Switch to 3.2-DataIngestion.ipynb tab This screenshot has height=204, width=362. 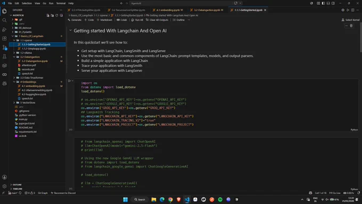click(207, 10)
